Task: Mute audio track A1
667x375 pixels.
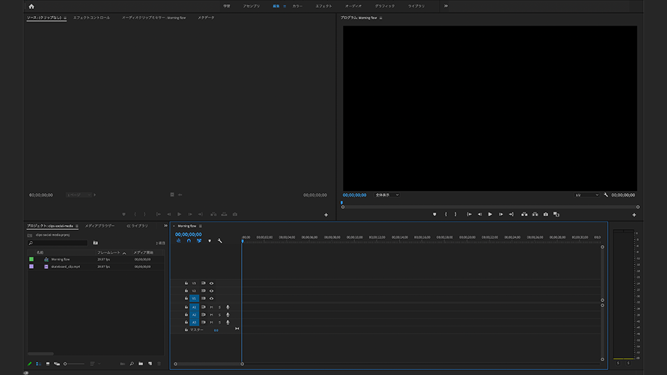Action: 211,307
